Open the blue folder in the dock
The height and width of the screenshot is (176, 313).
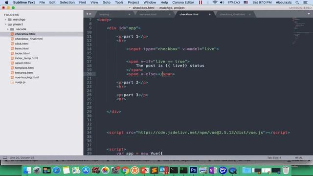click(x=246, y=170)
